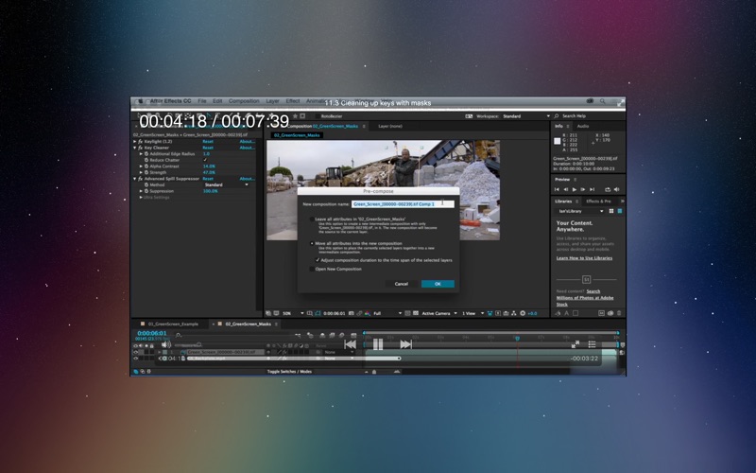Reset the Keylight (1.2) effect
The width and height of the screenshot is (756, 473).
click(208, 141)
